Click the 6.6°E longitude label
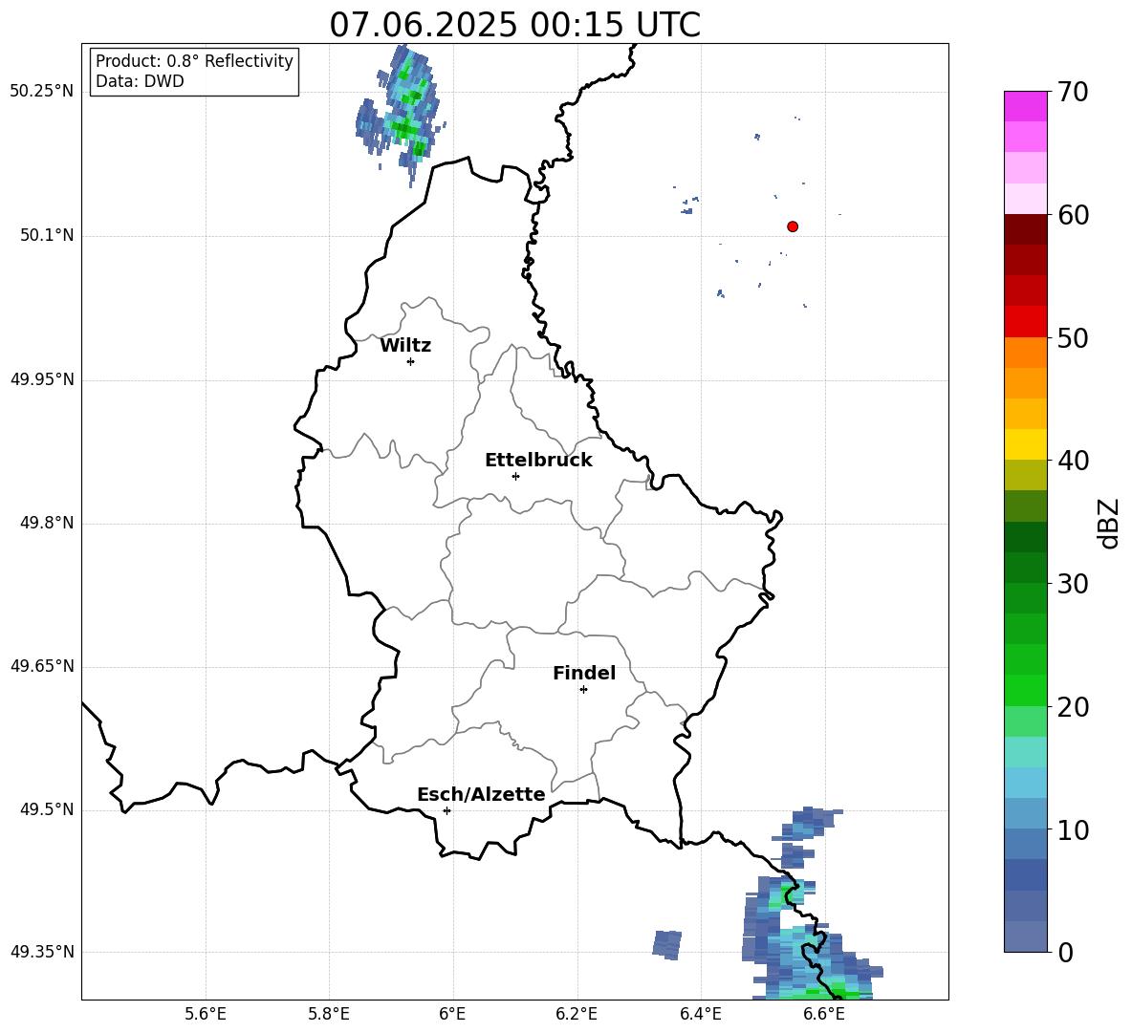This screenshot has height=1033, width=1132. click(824, 1014)
